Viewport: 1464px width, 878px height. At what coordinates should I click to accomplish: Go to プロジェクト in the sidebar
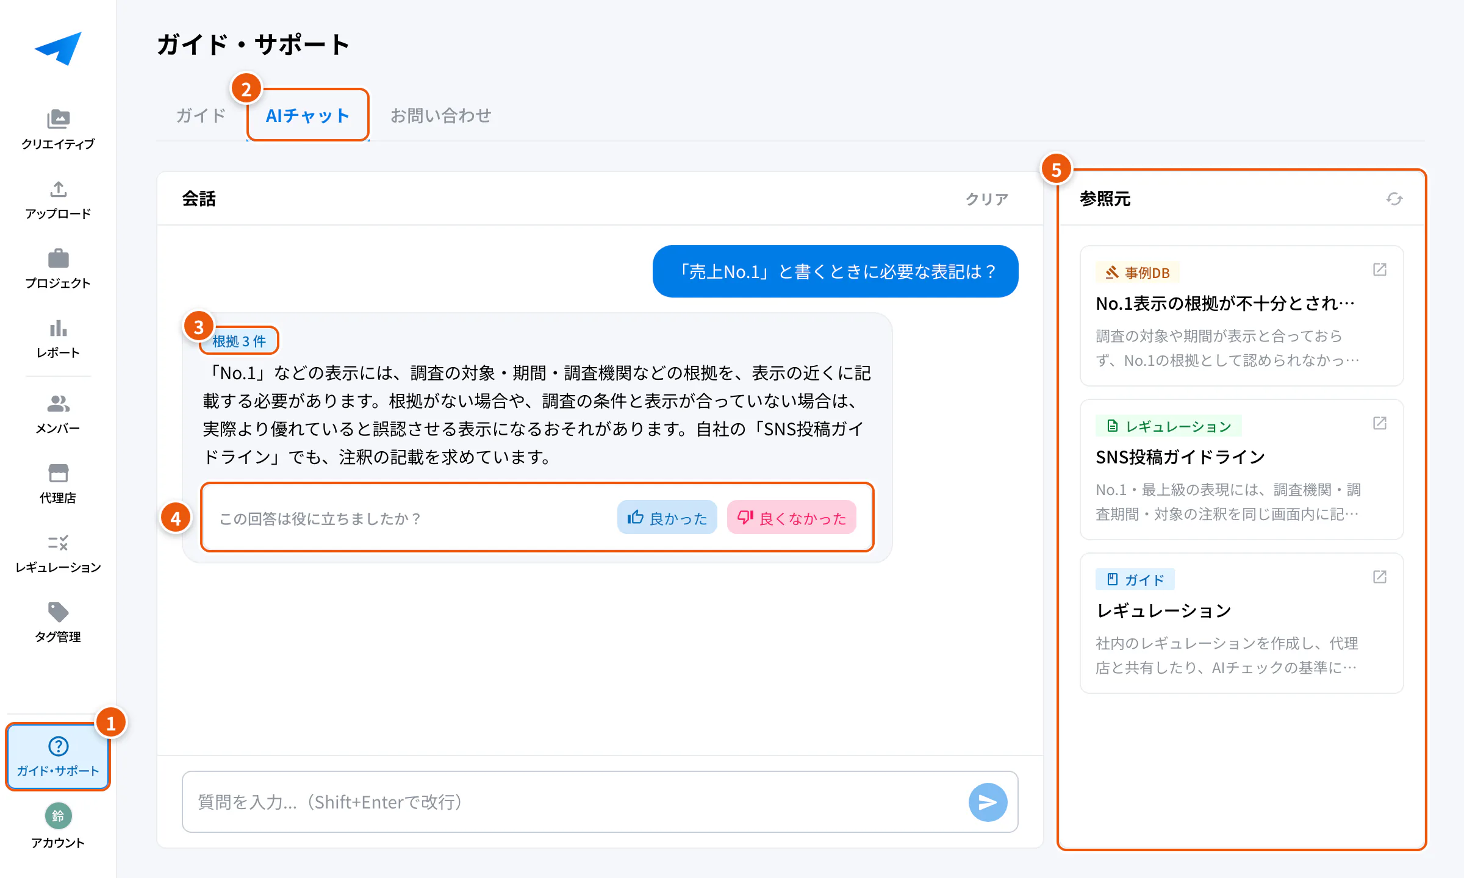pyautogui.click(x=58, y=269)
